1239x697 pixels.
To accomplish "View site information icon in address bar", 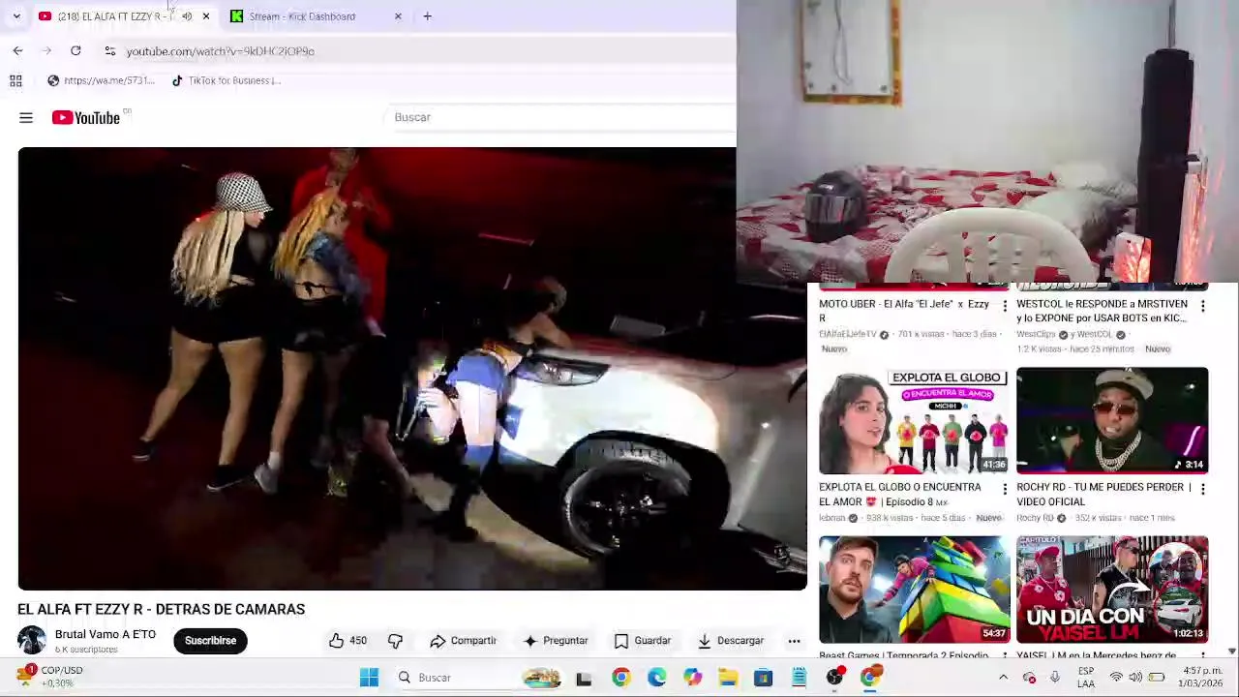I will (x=109, y=51).
